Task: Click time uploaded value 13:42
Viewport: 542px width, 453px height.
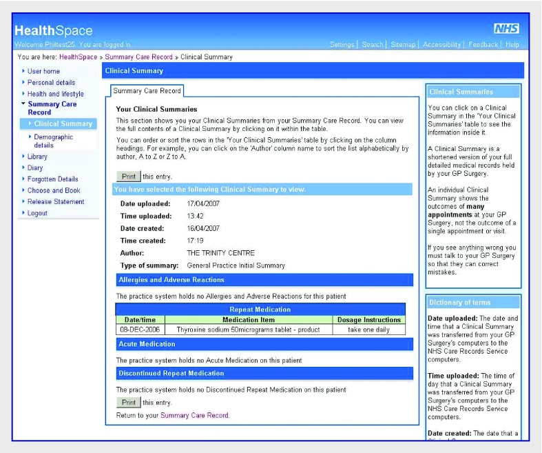Action: point(196,217)
